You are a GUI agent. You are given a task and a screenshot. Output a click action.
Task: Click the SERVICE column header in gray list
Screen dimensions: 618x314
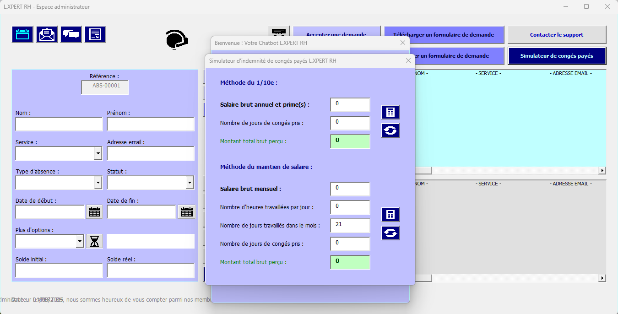coord(488,184)
